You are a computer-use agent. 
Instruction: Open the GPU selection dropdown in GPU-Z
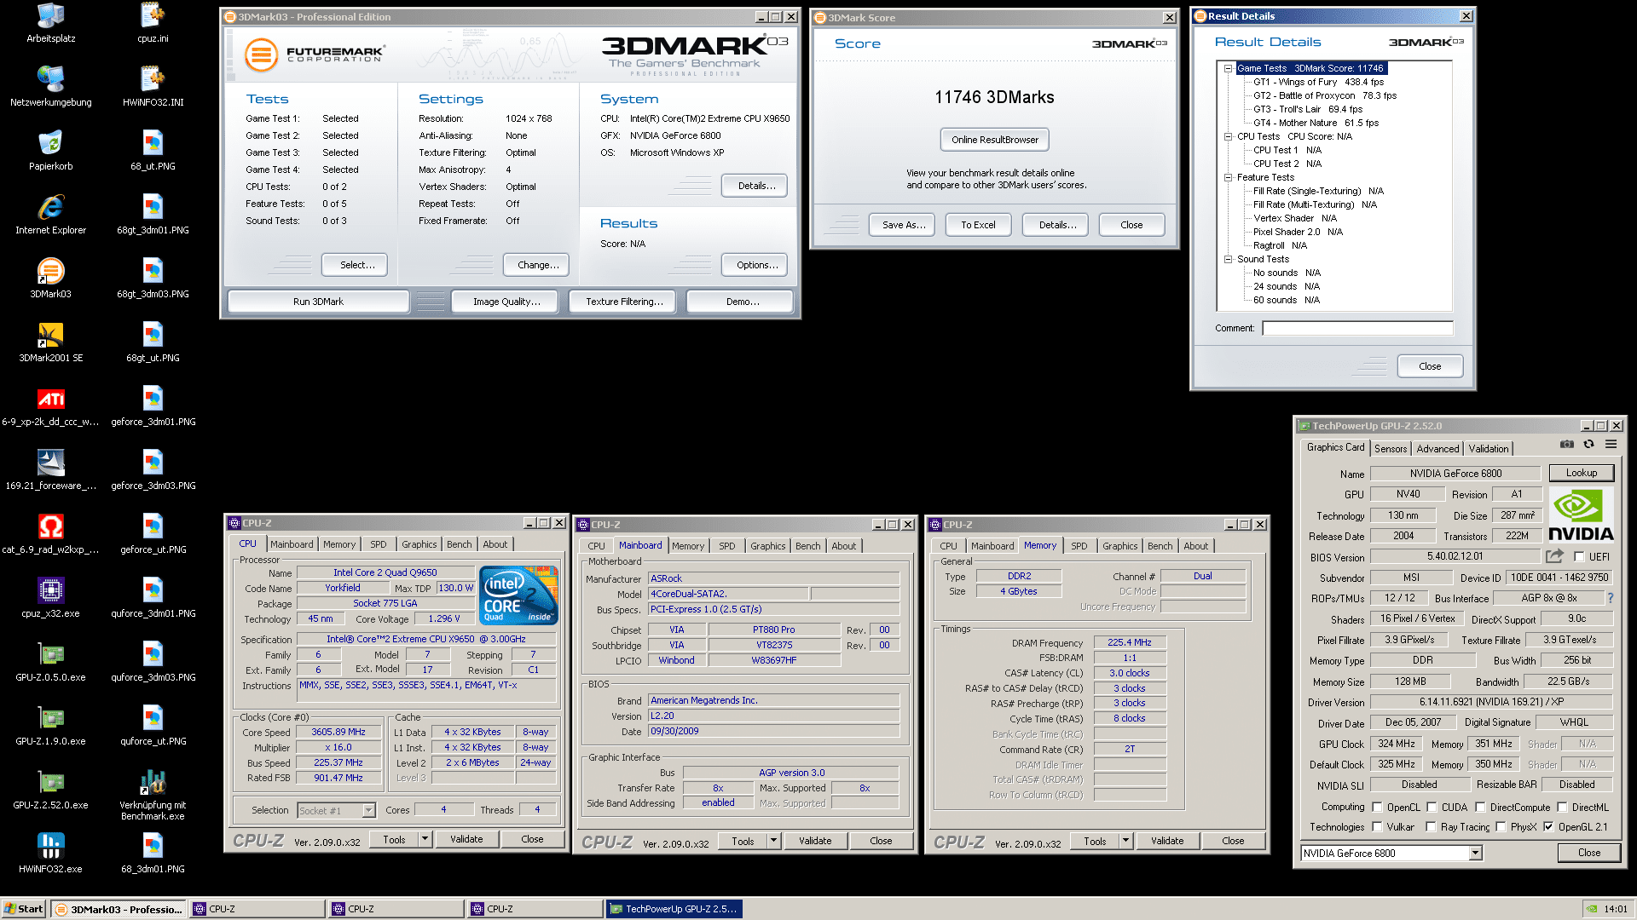pyautogui.click(x=1476, y=854)
